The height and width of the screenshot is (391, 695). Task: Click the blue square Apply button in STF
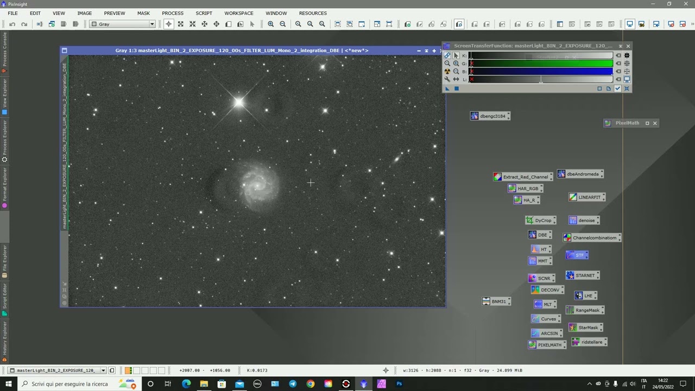tap(457, 89)
